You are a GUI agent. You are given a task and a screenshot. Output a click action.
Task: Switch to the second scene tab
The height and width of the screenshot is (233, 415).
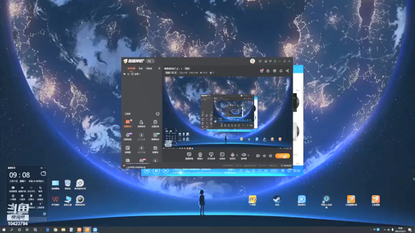pos(141,68)
